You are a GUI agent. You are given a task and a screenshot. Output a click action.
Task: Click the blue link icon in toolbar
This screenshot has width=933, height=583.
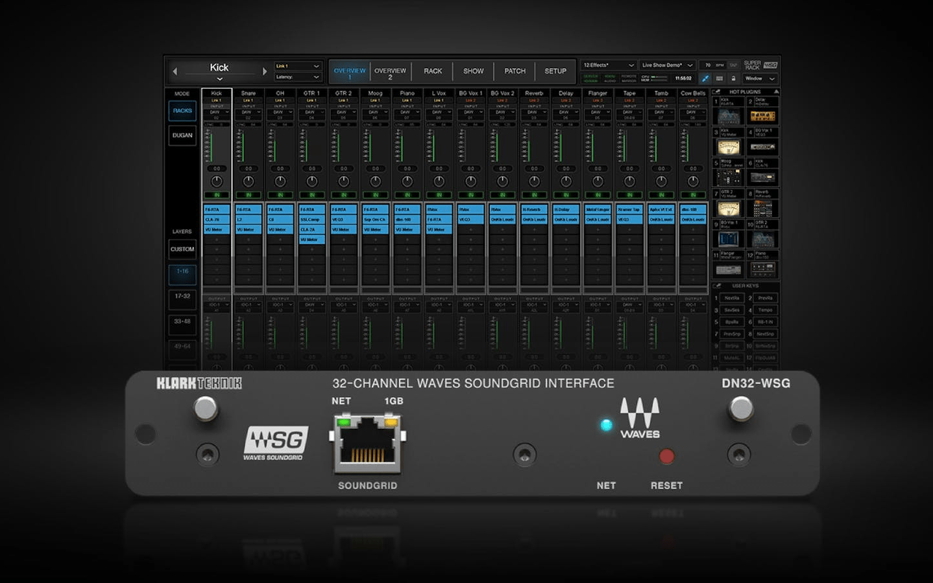(x=705, y=78)
